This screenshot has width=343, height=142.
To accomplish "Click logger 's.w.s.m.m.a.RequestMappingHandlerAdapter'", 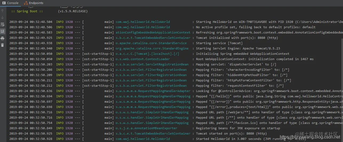I will pos(153,91).
